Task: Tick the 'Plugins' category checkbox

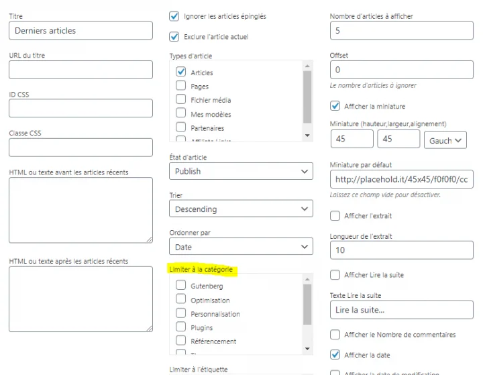Action: coord(181,327)
